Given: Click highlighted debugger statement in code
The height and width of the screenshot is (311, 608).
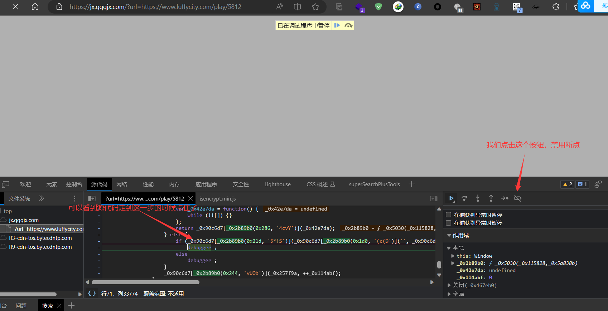Looking at the screenshot, I should coord(199,247).
